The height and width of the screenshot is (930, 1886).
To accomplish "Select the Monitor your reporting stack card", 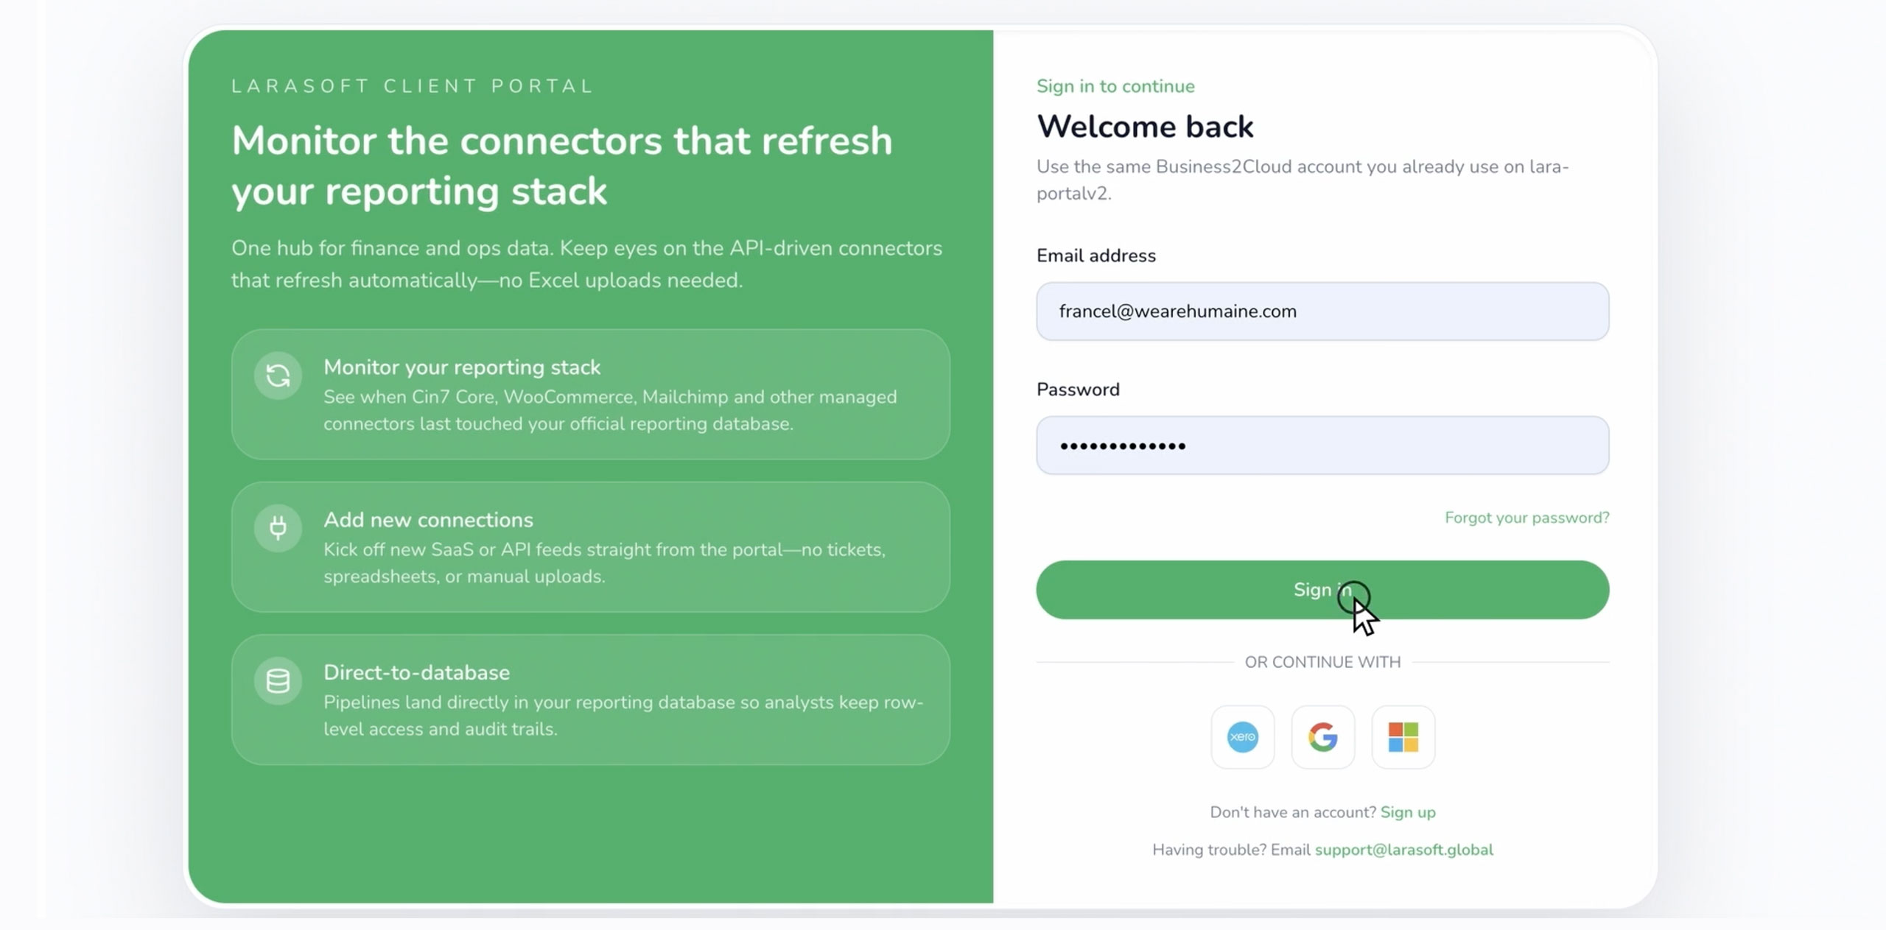I will coord(590,395).
